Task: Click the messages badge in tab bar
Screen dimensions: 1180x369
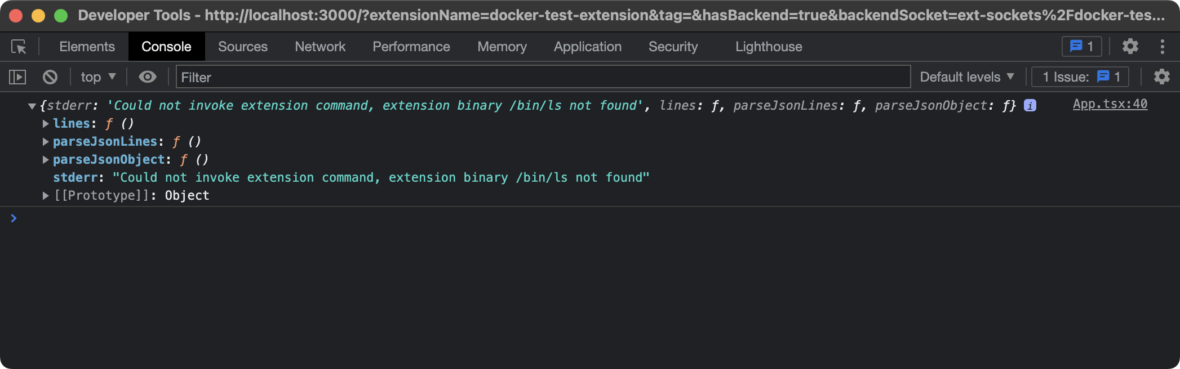Action: 1081,46
